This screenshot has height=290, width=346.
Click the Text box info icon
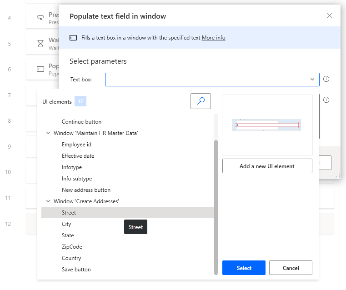[x=326, y=79]
